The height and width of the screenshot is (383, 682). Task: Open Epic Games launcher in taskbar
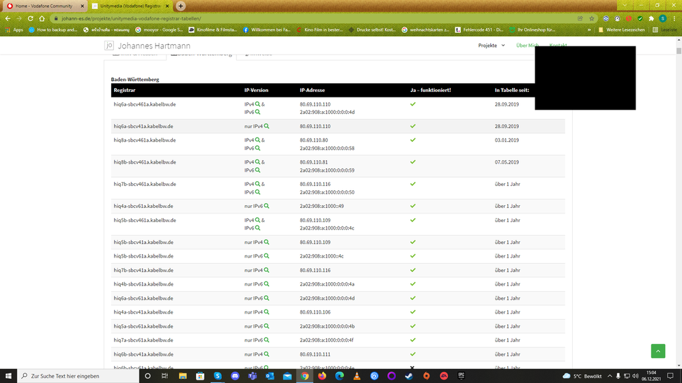pyautogui.click(x=461, y=376)
